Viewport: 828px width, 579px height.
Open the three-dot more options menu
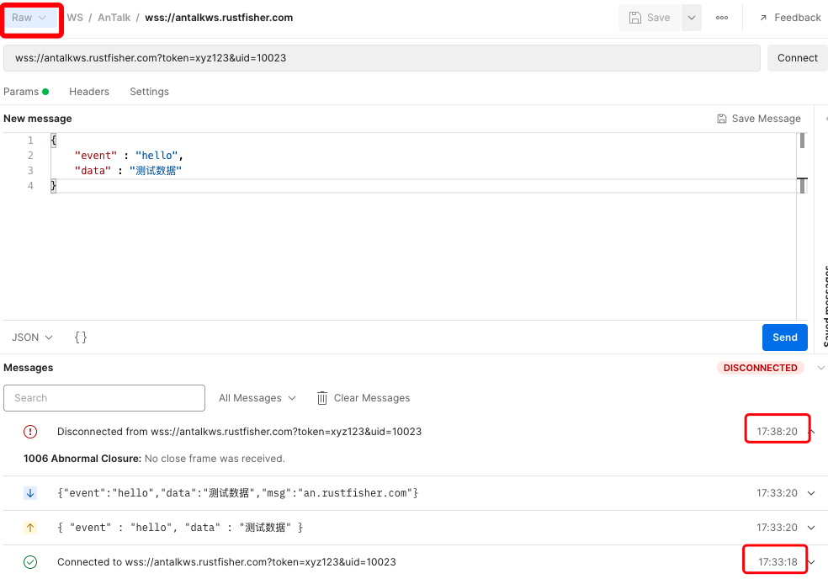722,18
